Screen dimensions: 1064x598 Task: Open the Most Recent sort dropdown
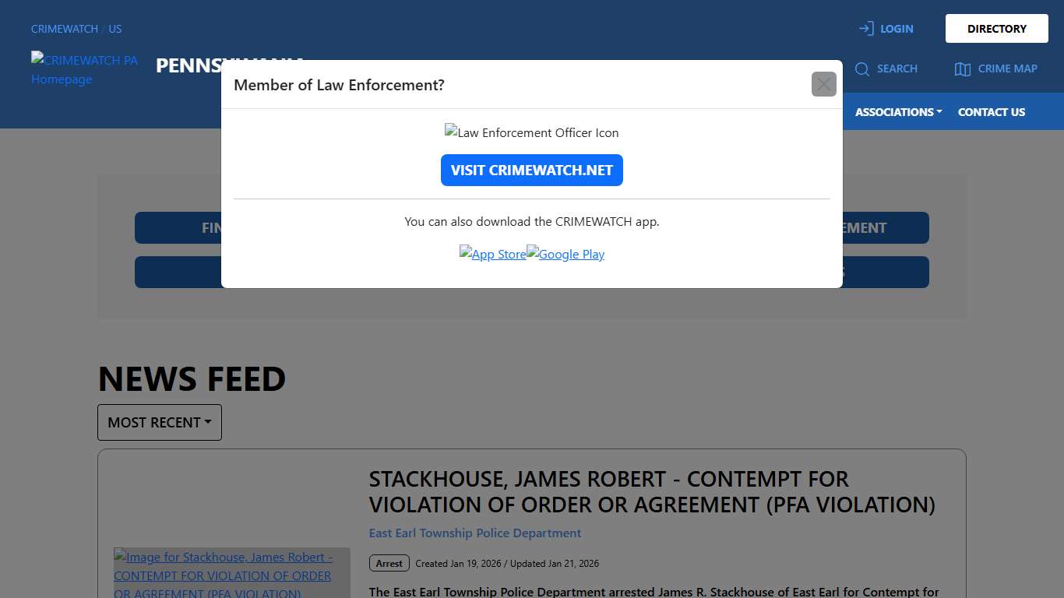[160, 422]
